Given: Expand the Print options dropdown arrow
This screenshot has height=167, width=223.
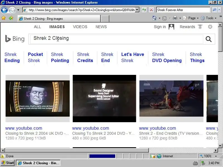Looking at the screenshot, I should pos(180,18).
